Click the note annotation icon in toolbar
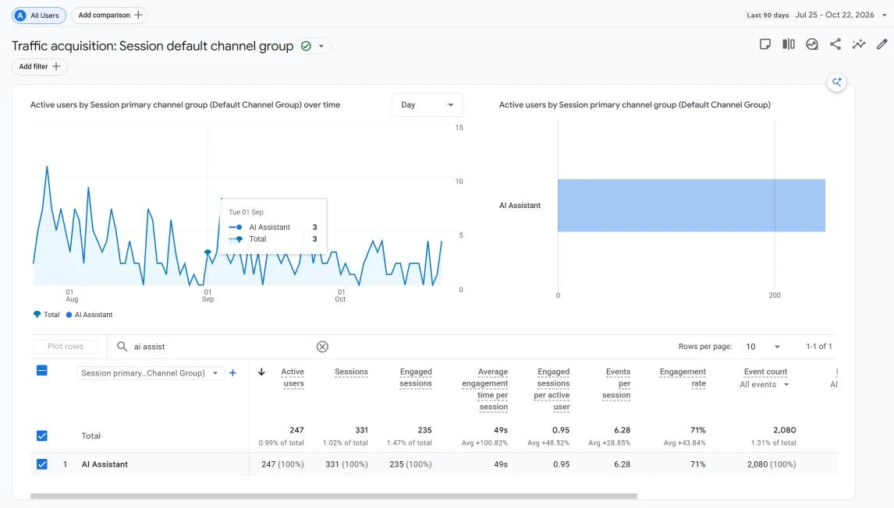 [765, 44]
